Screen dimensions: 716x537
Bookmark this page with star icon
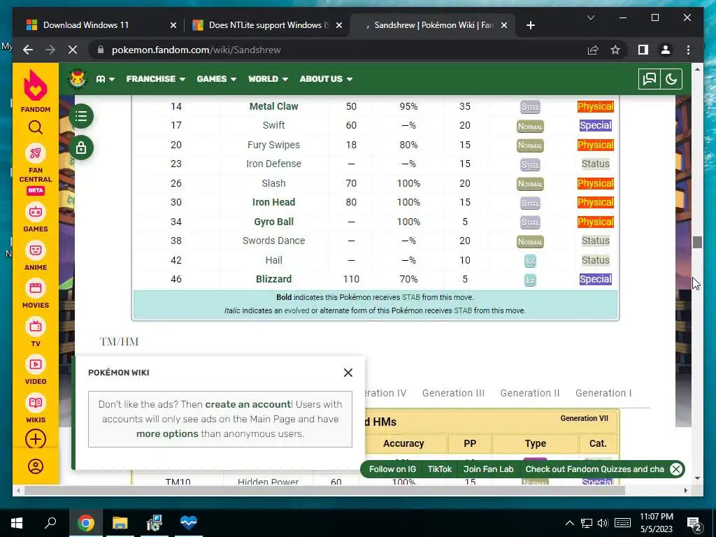coord(615,50)
